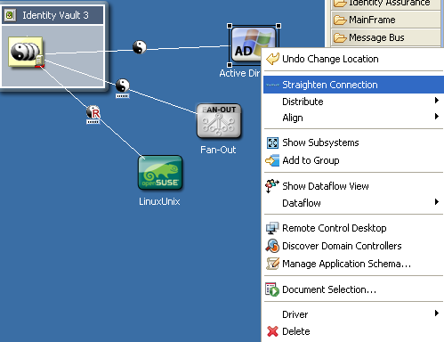Screen dimensions: 444x342
Task: Select the driver set icon in Identity Vault 3
Action: (x=26, y=52)
